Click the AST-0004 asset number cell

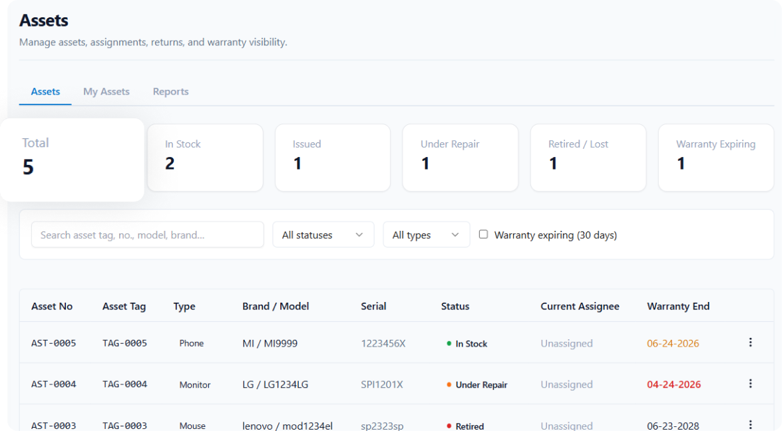(x=53, y=384)
